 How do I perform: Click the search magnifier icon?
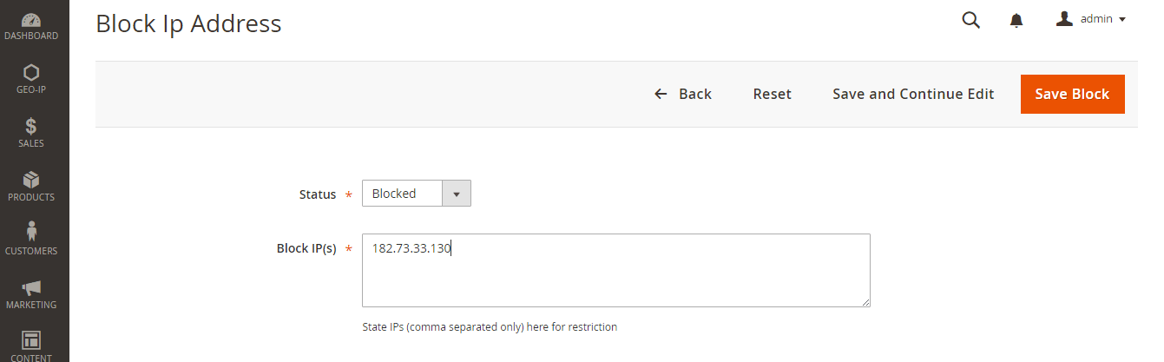click(971, 20)
